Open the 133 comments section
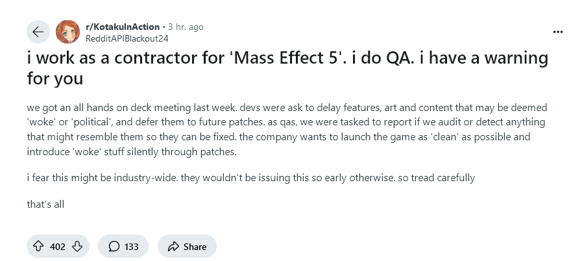 click(123, 247)
